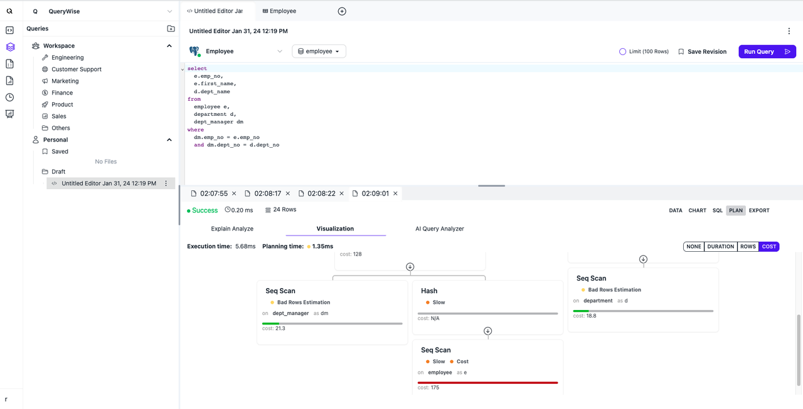Click the arrow above the Seq Scan branches
Image resolution: width=803 pixels, height=409 pixels.
pos(410,267)
